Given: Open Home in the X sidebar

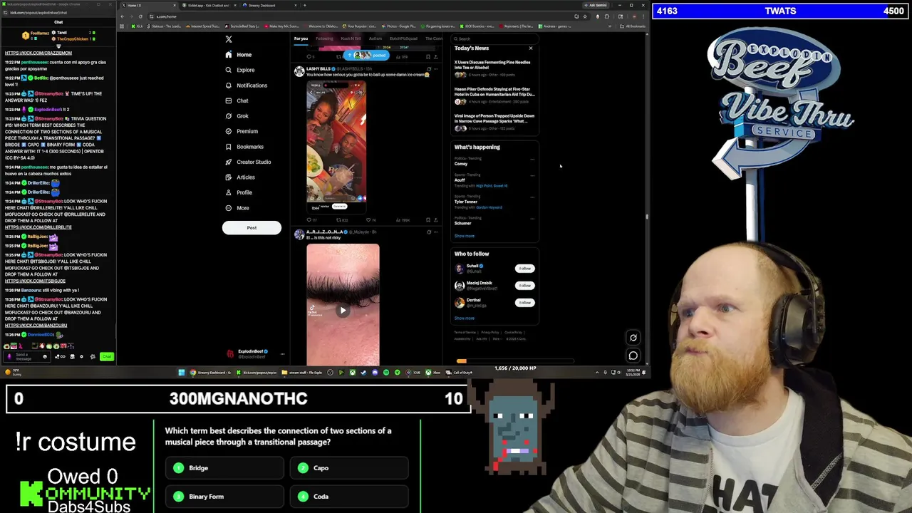Looking at the screenshot, I should tap(238, 55).
